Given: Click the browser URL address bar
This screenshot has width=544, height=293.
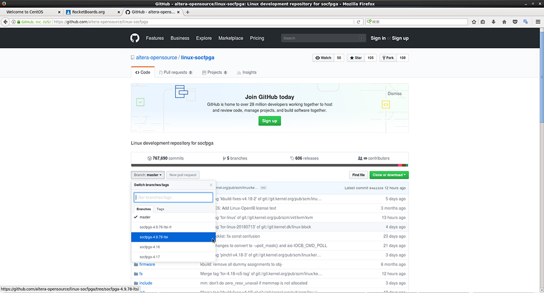Looking at the screenshot, I should click(203, 22).
